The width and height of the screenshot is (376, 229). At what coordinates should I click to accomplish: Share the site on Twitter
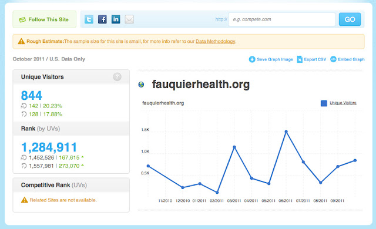click(89, 19)
